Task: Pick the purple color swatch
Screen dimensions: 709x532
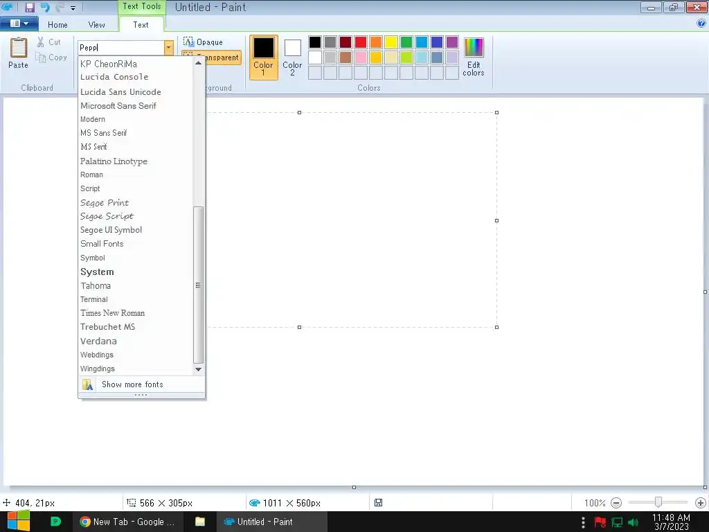Action: click(x=451, y=42)
